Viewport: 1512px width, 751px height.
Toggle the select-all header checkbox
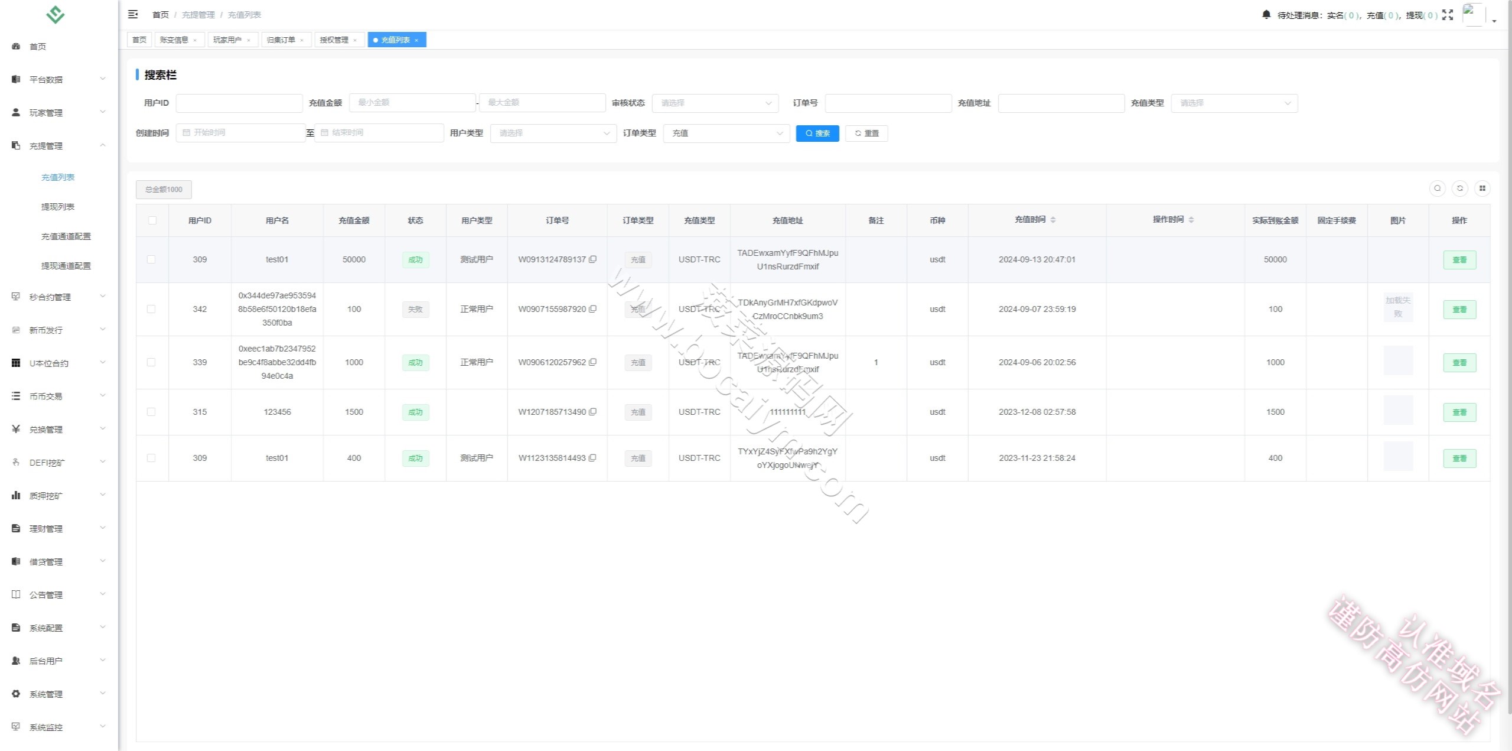(152, 220)
